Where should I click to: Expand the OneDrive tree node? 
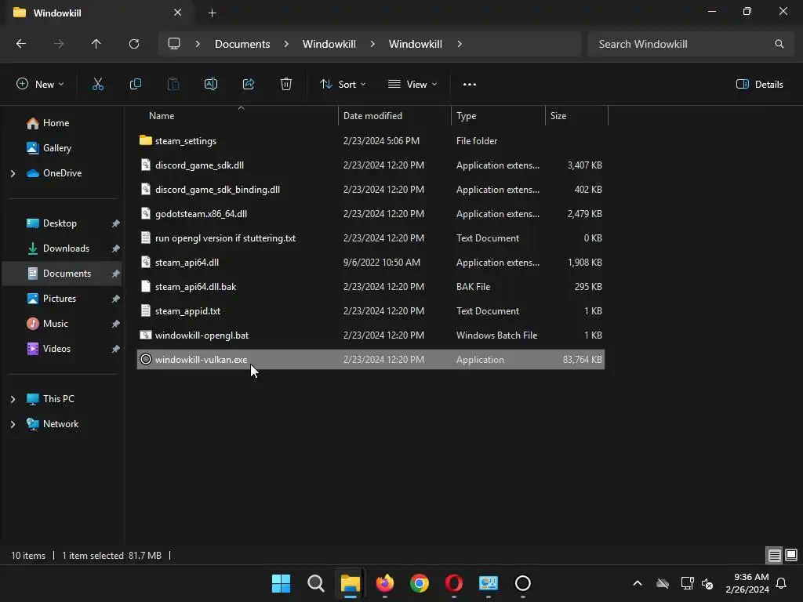[13, 173]
